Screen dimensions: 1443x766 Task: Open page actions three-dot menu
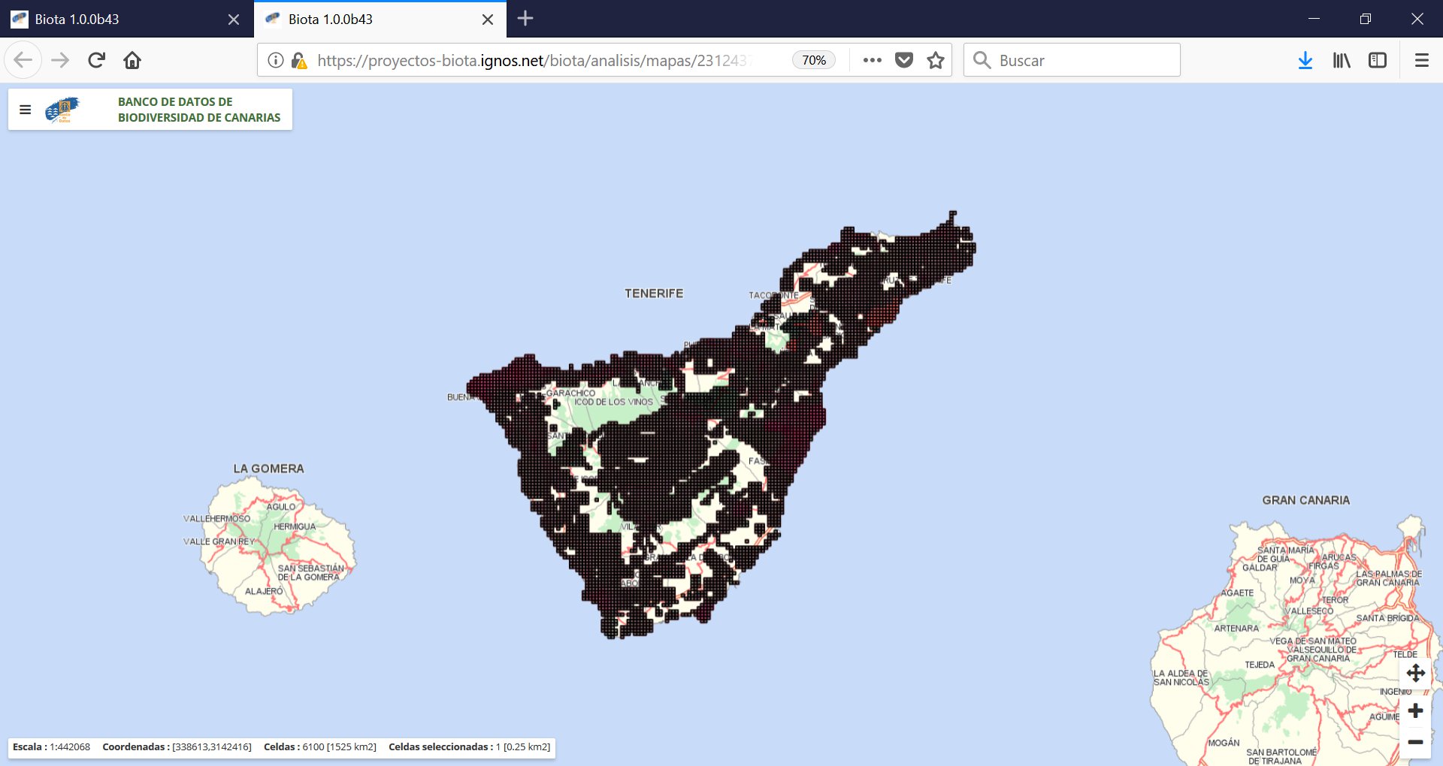click(873, 60)
